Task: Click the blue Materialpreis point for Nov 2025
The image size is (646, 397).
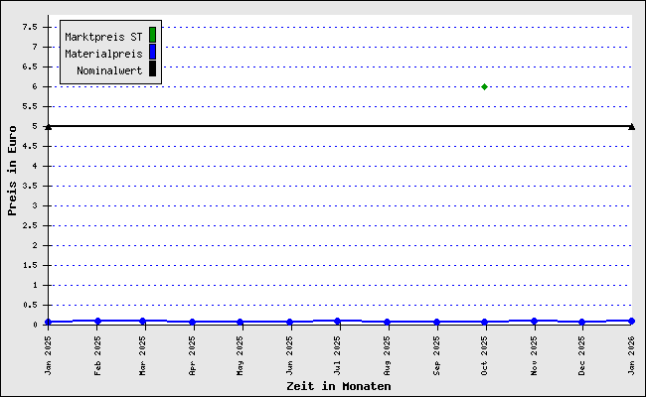Action: pyautogui.click(x=535, y=321)
